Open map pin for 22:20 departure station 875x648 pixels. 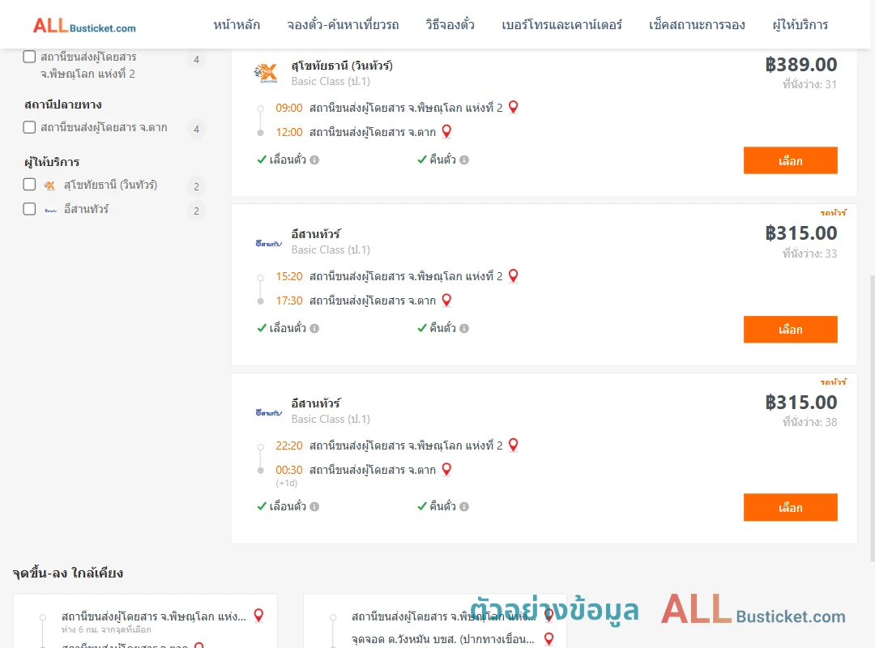pyautogui.click(x=514, y=445)
